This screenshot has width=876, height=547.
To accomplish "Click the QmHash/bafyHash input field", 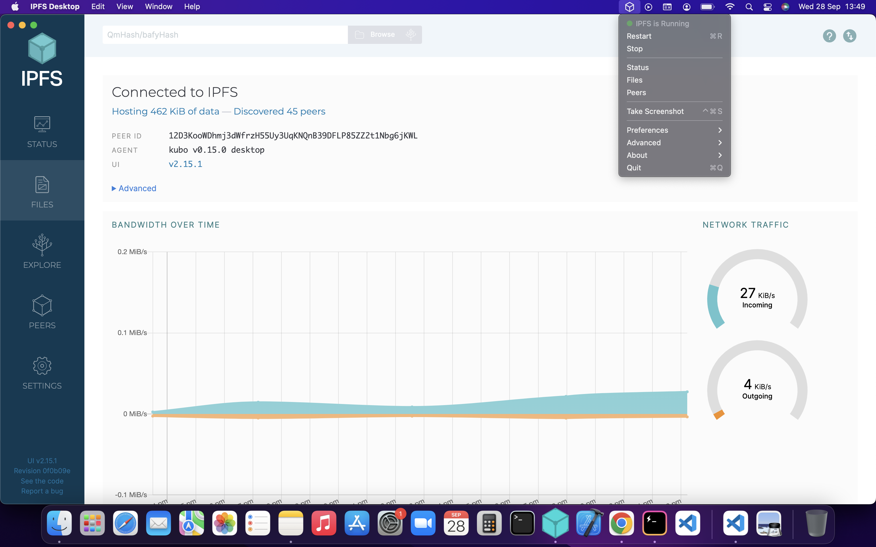I will coord(225,35).
